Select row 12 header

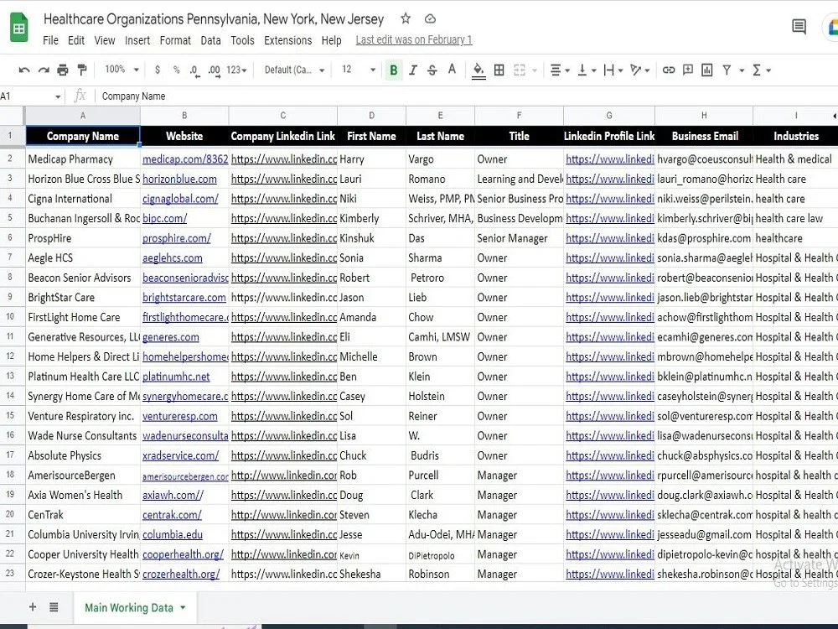10,356
